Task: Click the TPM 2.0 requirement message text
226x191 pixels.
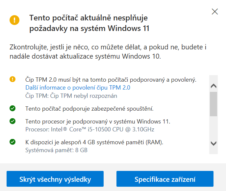Action: (x=111, y=79)
